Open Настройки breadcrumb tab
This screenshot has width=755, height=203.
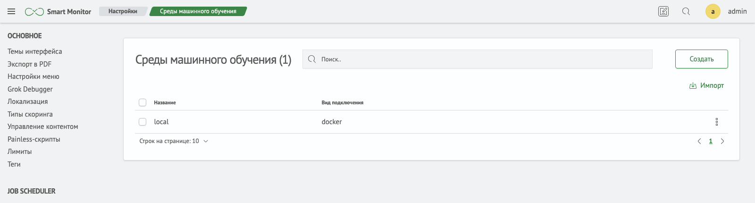click(x=123, y=11)
